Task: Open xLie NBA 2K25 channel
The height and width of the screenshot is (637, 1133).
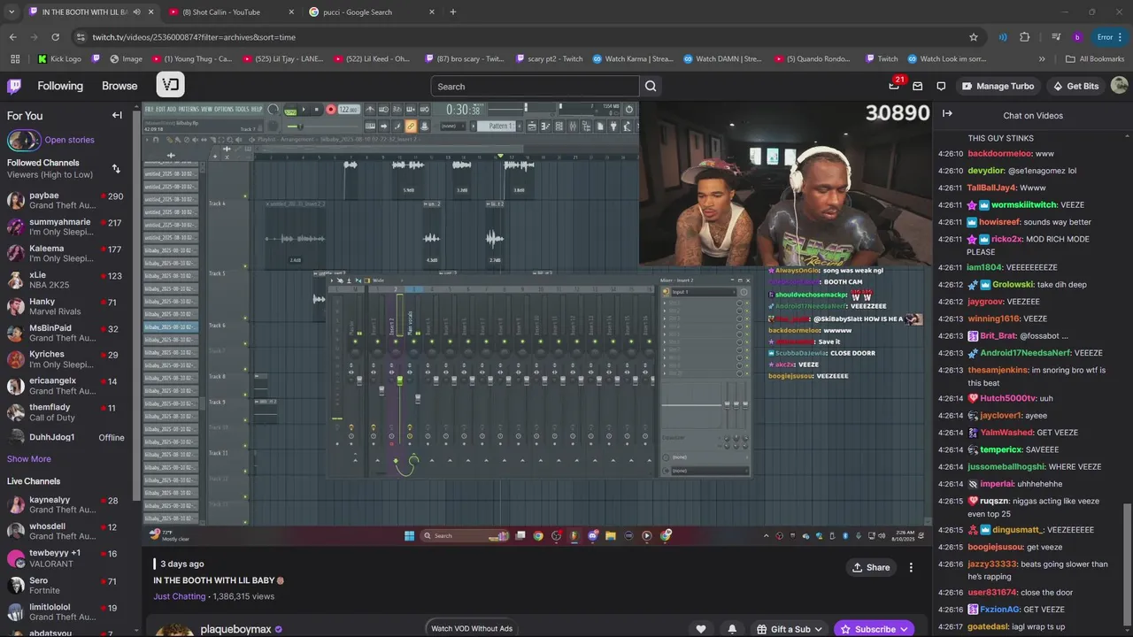Action: point(66,280)
